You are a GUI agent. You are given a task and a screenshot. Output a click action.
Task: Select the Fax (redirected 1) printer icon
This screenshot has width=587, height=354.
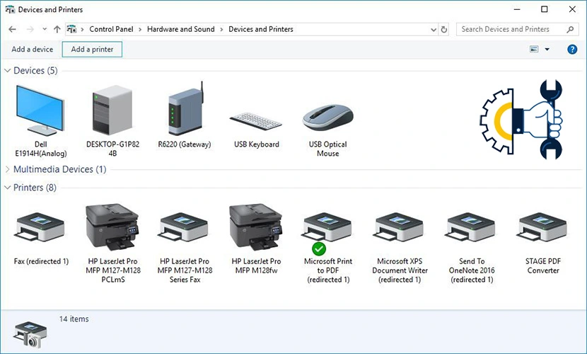[x=40, y=228]
